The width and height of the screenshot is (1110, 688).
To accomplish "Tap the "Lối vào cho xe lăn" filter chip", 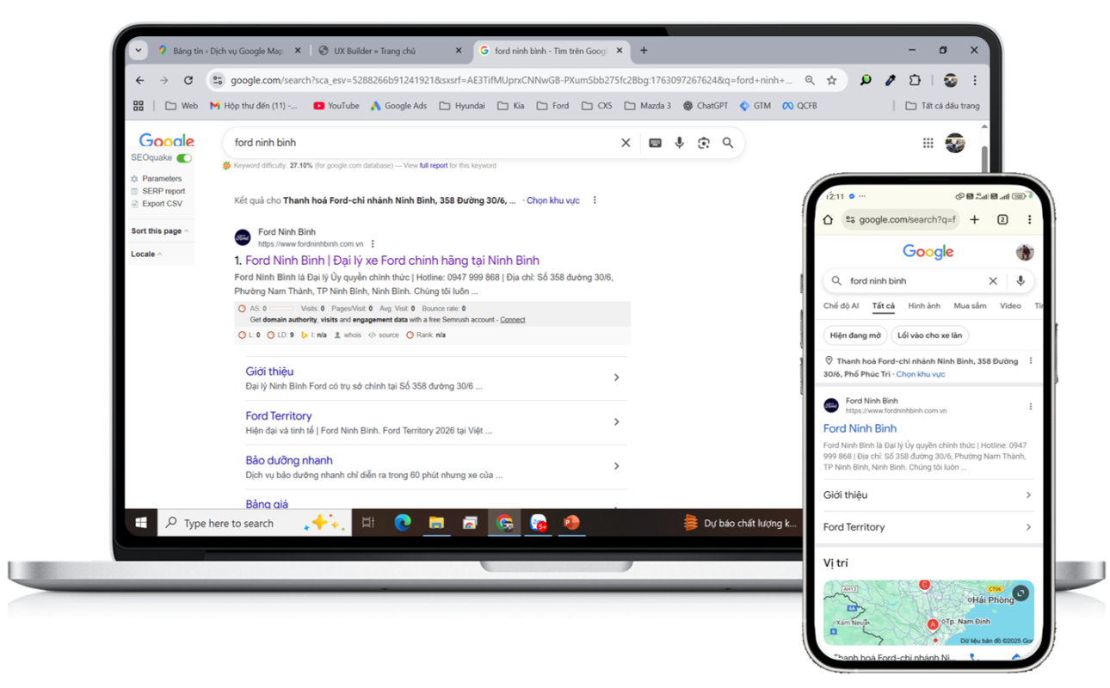I will (x=929, y=335).
